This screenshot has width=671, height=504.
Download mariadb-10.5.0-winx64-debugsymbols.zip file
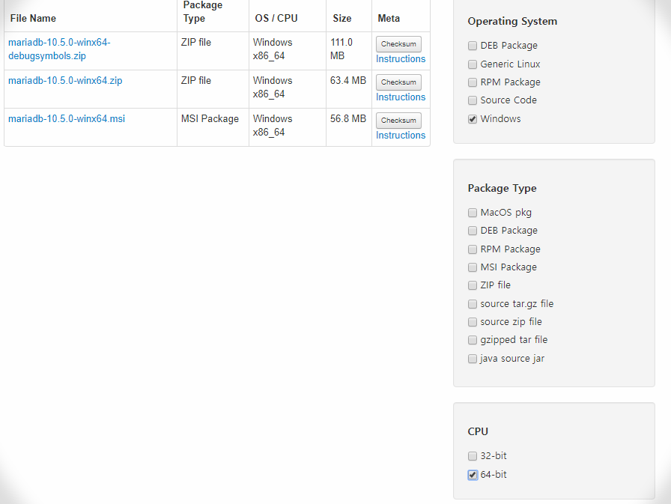(x=59, y=49)
